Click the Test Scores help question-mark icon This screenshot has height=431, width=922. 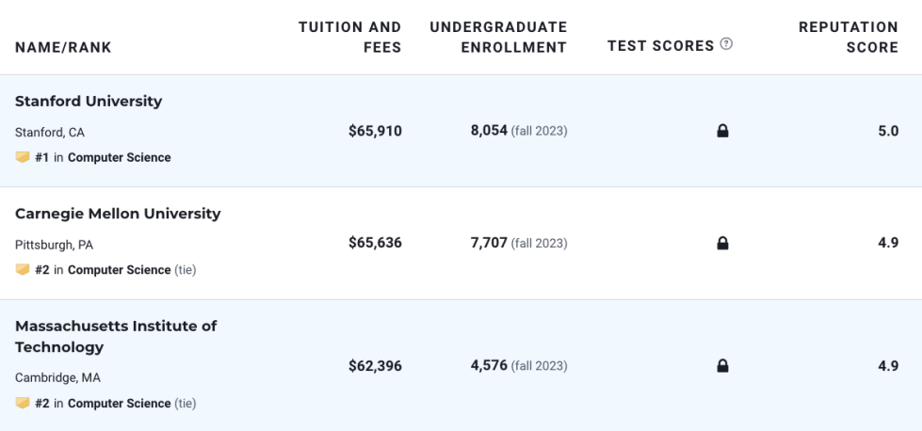pyautogui.click(x=726, y=45)
